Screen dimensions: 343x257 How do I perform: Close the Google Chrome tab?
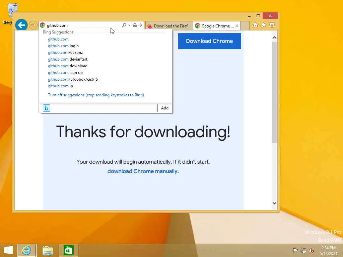237,26
